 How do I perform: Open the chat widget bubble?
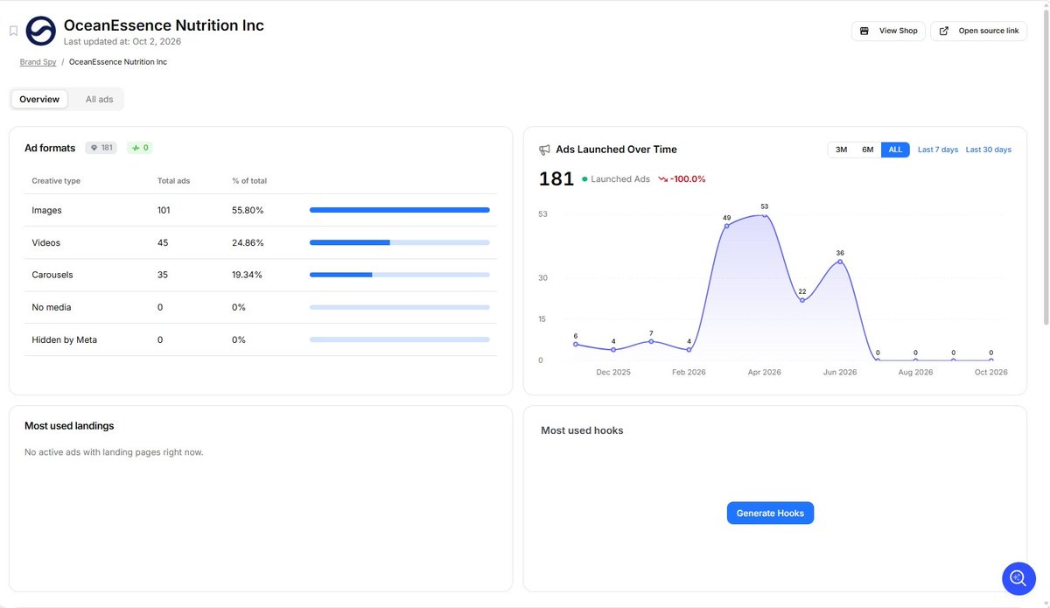coord(1018,578)
